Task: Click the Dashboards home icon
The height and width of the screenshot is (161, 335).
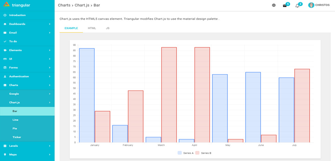Action: pyautogui.click(x=5, y=24)
